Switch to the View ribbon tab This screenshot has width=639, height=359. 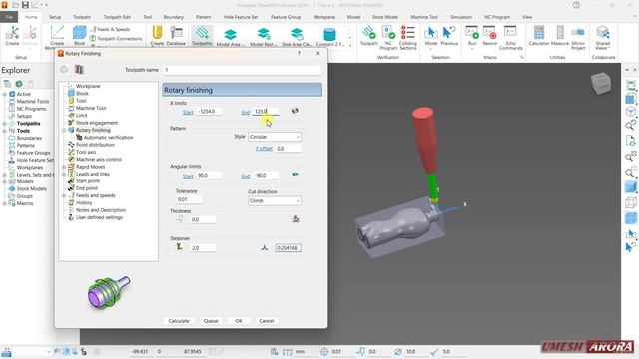[527, 17]
